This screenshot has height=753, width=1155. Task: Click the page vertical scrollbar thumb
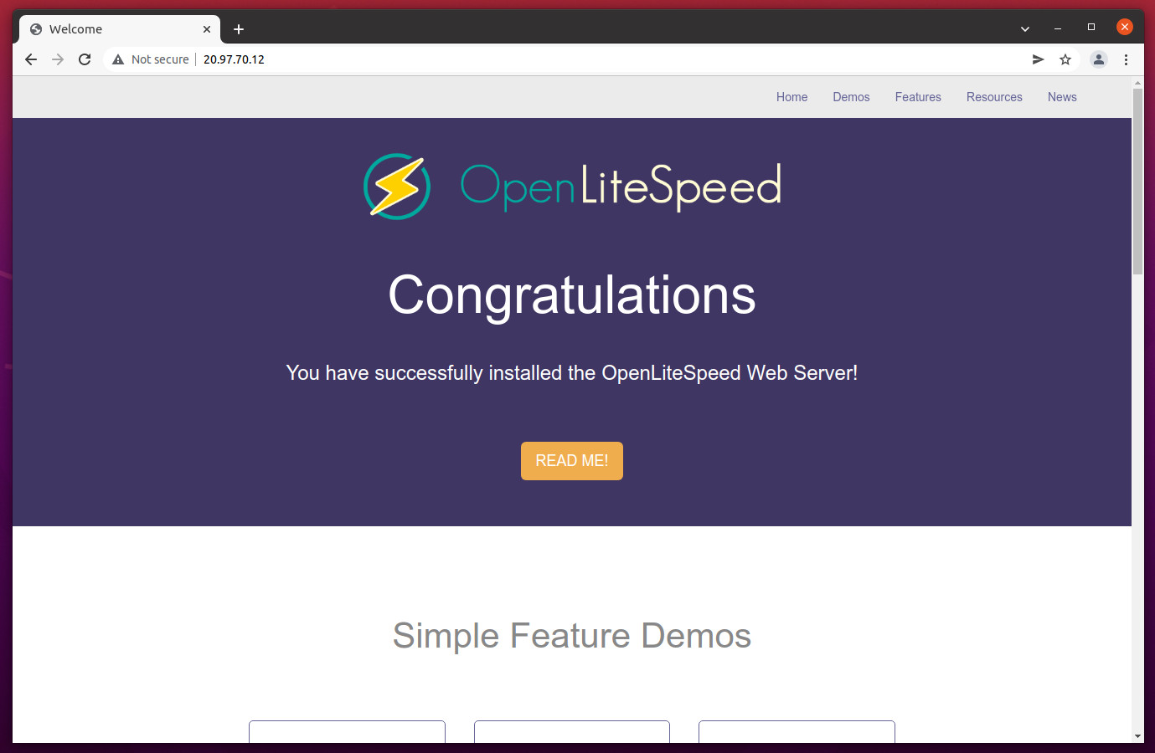(x=1137, y=181)
